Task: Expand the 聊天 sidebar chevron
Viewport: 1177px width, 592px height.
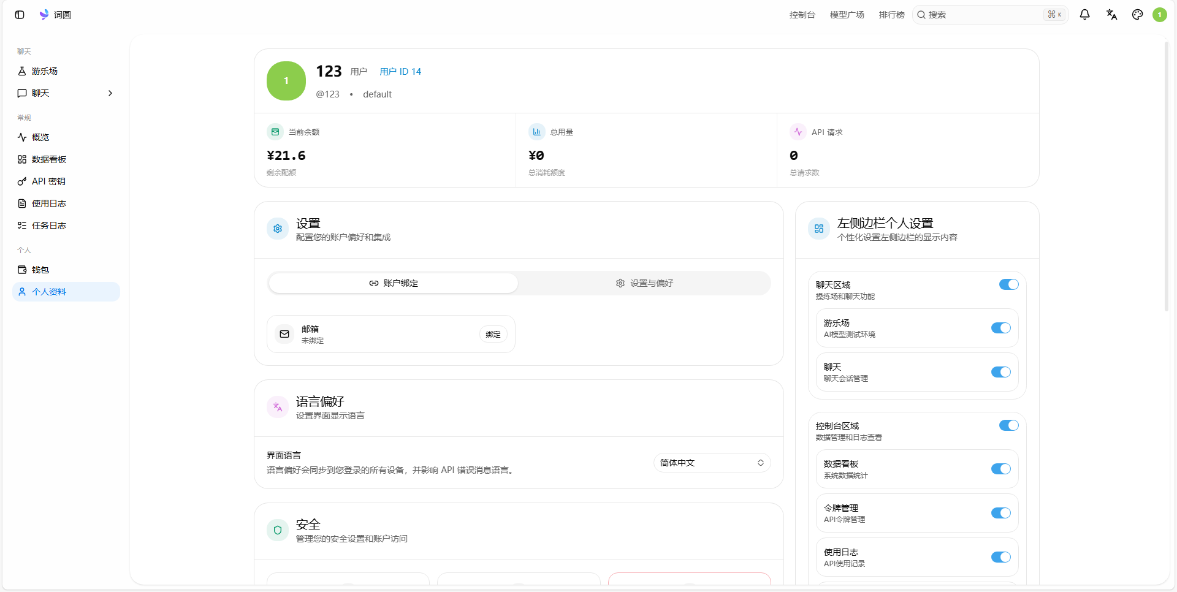Action: pos(110,93)
